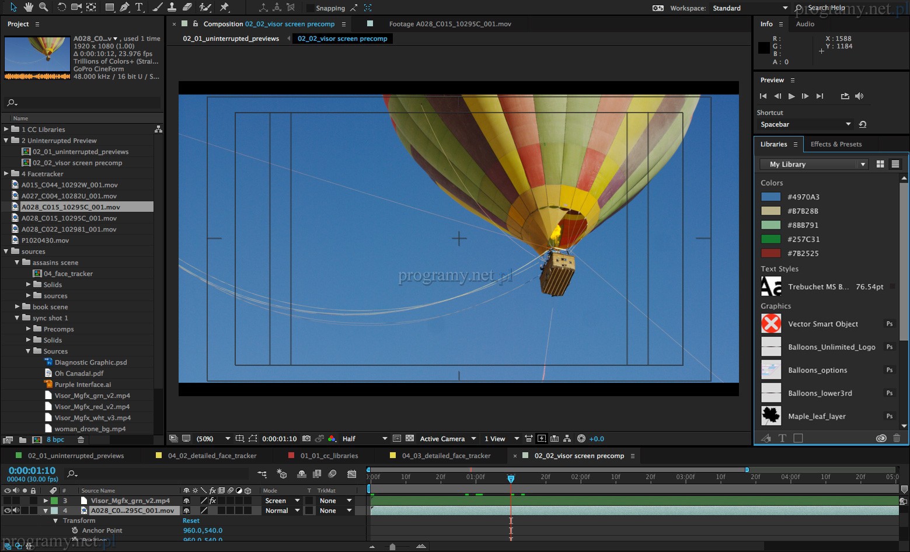Enable the Snapping checkbox
Image resolution: width=910 pixels, height=552 pixels.
point(310,8)
